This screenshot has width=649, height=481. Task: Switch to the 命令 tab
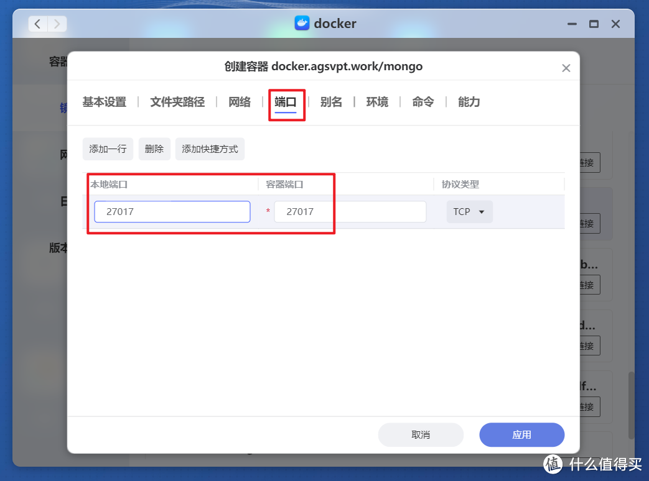pyautogui.click(x=423, y=102)
